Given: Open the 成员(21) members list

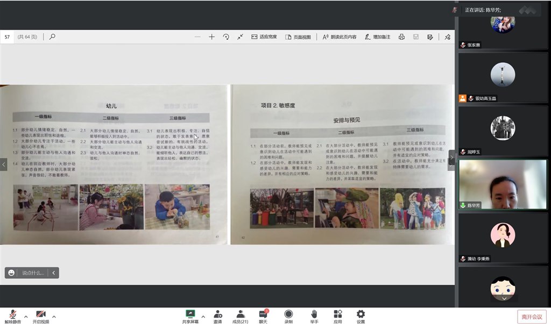Looking at the screenshot, I should [241, 316].
